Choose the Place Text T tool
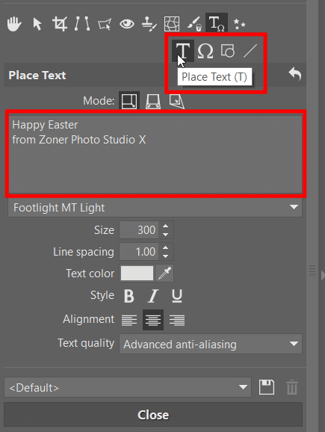 pyautogui.click(x=183, y=51)
